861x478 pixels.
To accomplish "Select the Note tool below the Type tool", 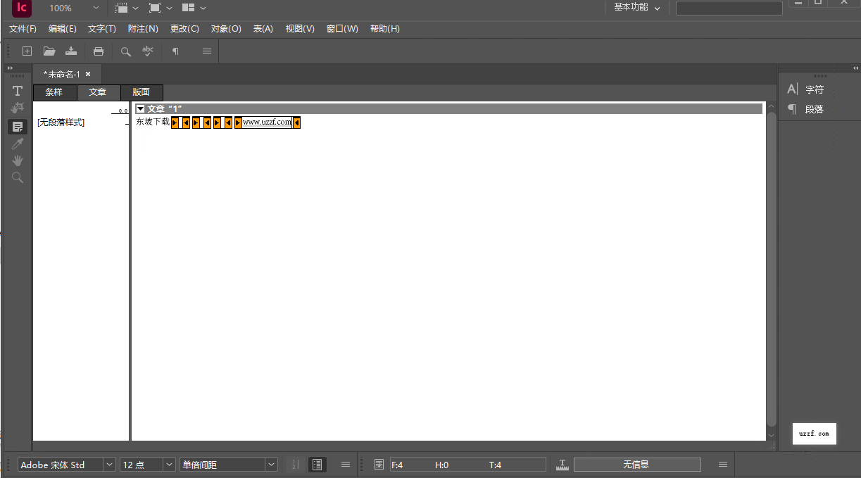I will click(x=17, y=108).
